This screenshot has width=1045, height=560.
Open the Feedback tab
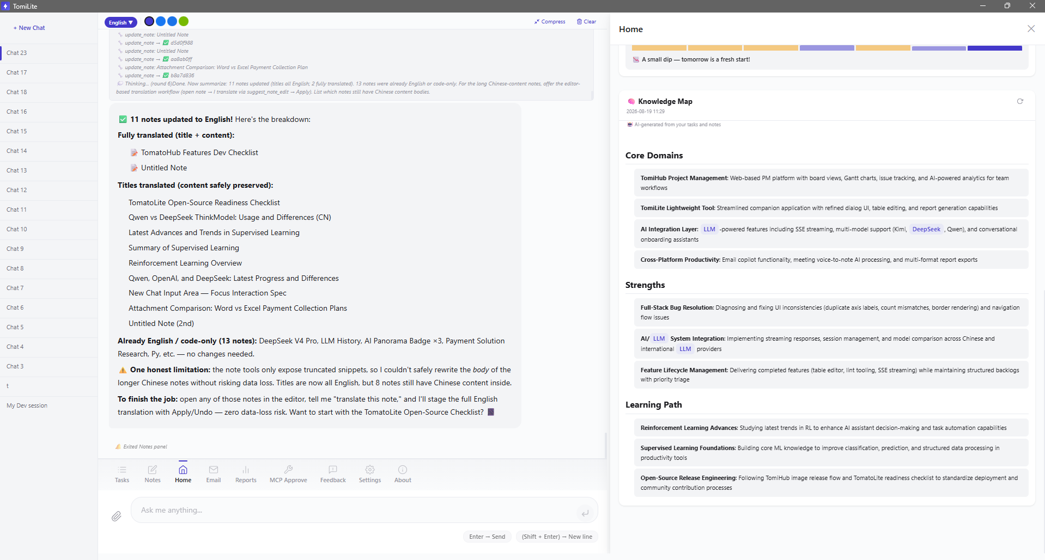pyautogui.click(x=333, y=473)
